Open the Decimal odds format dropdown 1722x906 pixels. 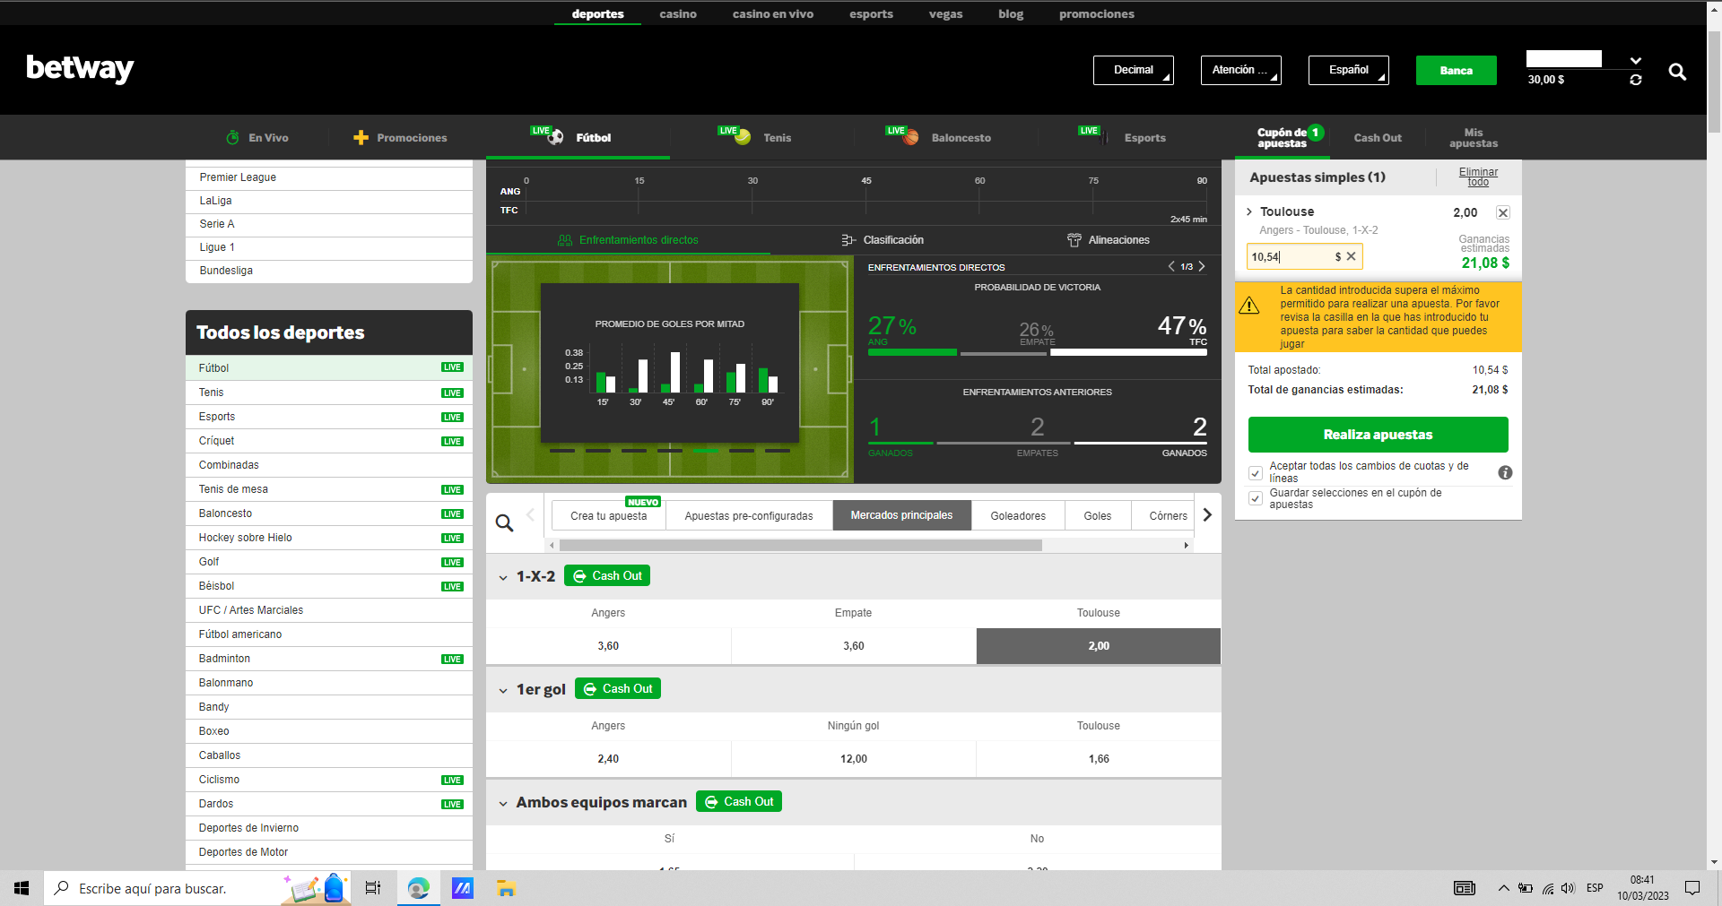[1133, 70]
